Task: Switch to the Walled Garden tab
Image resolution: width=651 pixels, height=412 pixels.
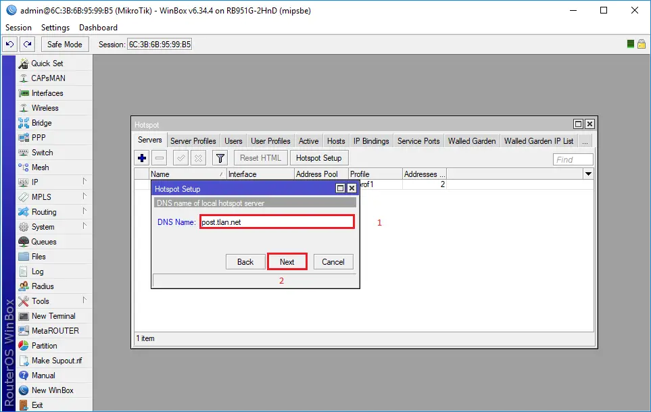Action: [x=472, y=141]
